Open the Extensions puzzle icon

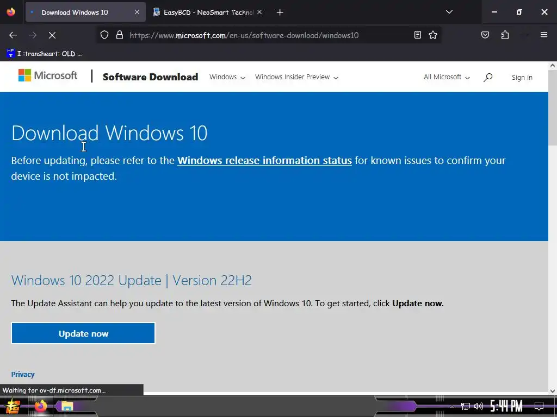(505, 35)
